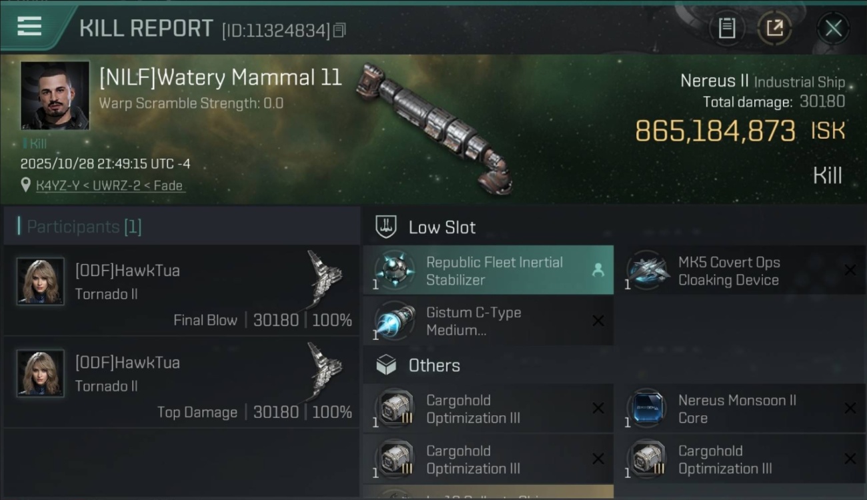Open HawkTua Final Blow participant entry
The height and width of the screenshot is (500, 867).
(181, 290)
